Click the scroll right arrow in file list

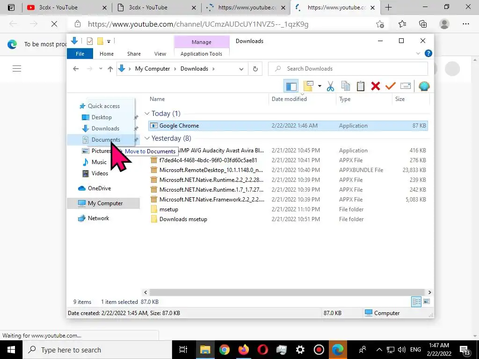pos(429,293)
